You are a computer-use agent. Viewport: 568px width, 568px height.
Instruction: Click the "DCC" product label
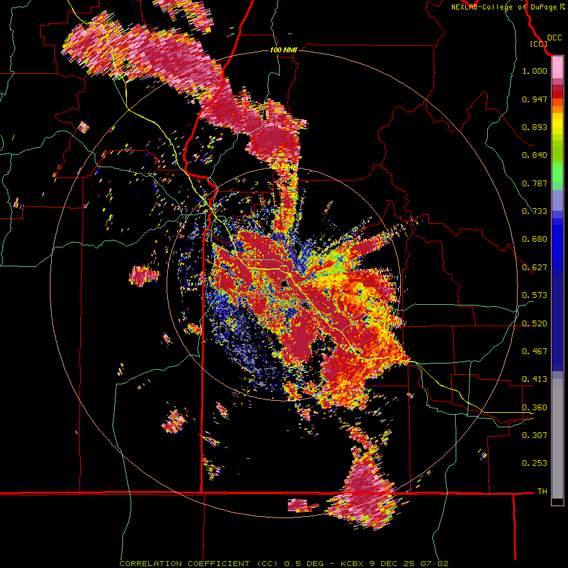click(x=554, y=38)
